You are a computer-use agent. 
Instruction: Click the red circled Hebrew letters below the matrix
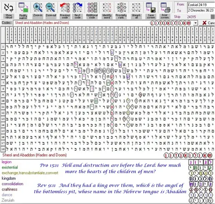point(188,156)
